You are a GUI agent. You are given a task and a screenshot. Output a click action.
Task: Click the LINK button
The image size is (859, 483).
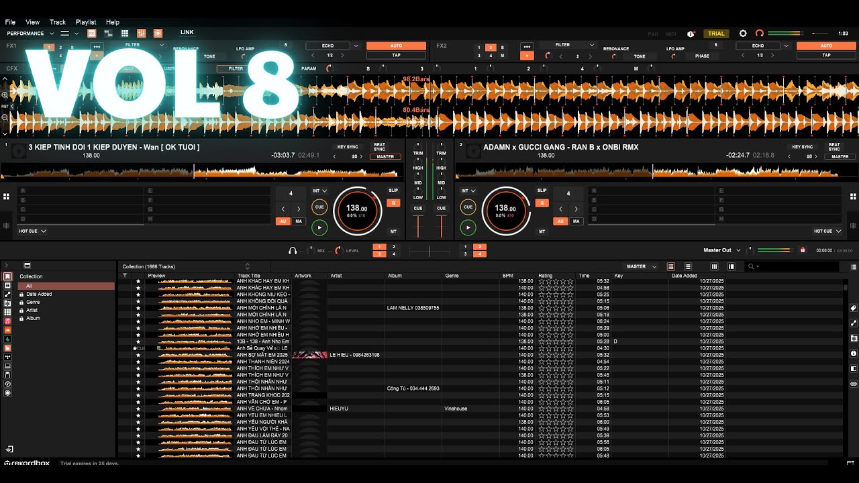(187, 32)
